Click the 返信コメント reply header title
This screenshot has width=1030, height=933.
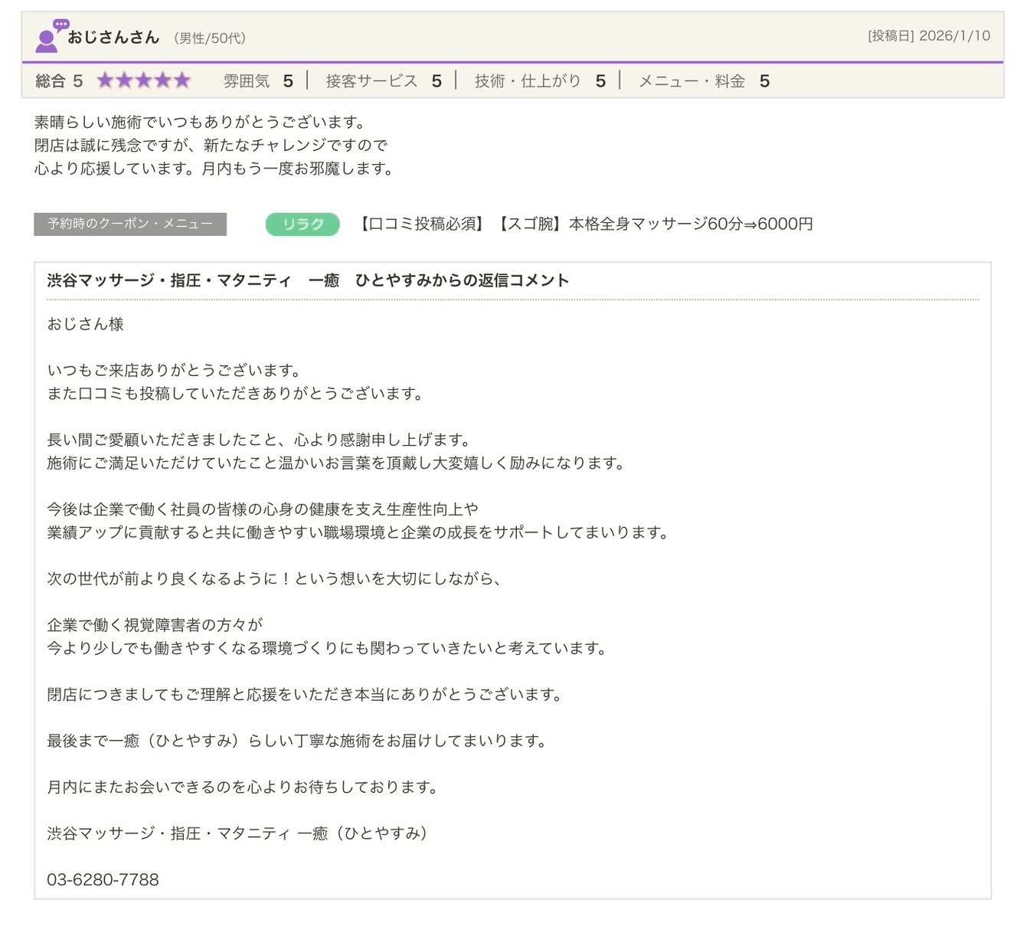pos(308,280)
